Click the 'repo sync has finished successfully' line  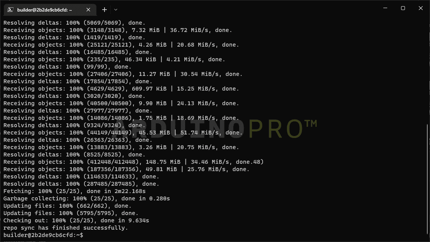(66, 228)
